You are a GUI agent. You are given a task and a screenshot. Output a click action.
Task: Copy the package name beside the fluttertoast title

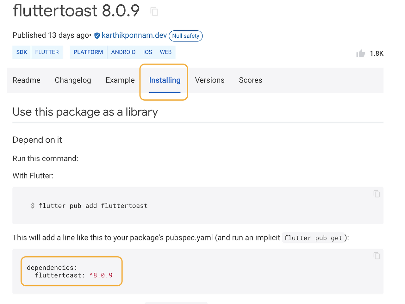point(154,12)
